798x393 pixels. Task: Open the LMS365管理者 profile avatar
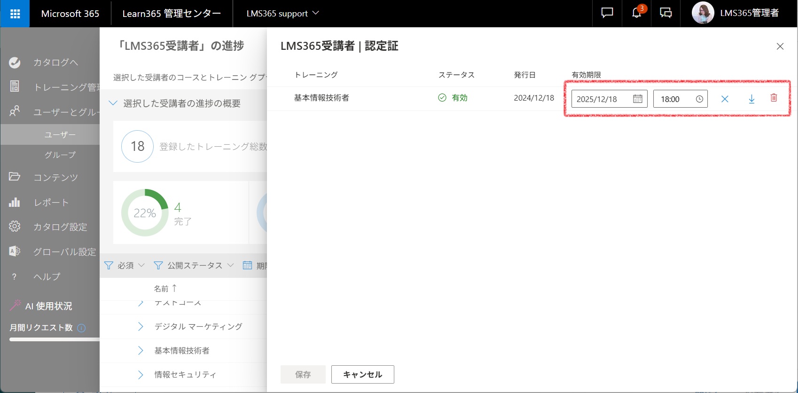[703, 13]
